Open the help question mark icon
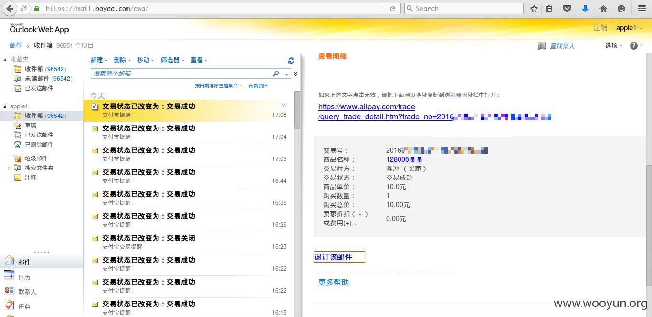Screen dimensions: 652x317 tap(634, 46)
